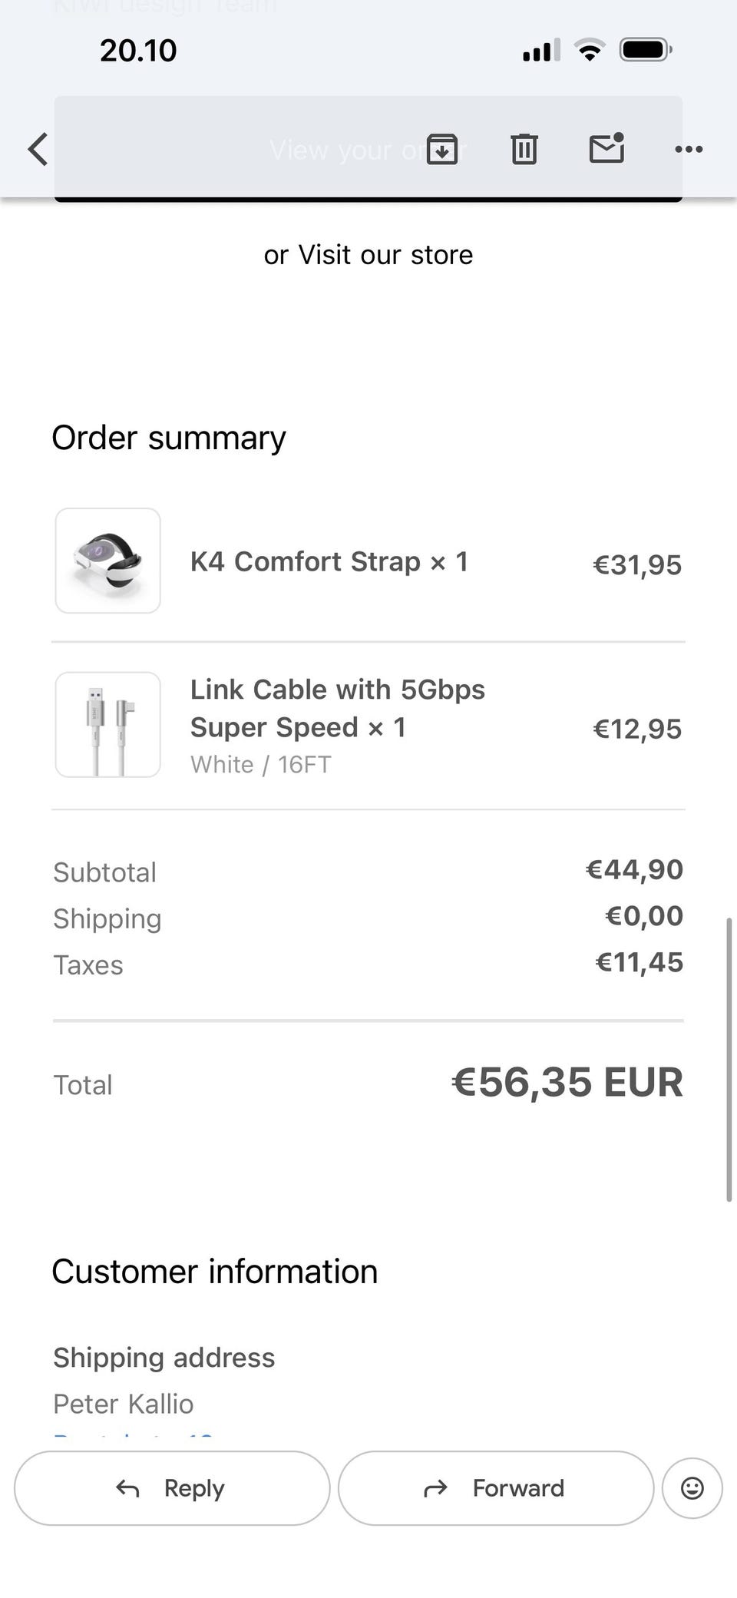Image resolution: width=737 pixels, height=1598 pixels.
Task: Mark email as unread via envelope icon
Action: point(606,148)
